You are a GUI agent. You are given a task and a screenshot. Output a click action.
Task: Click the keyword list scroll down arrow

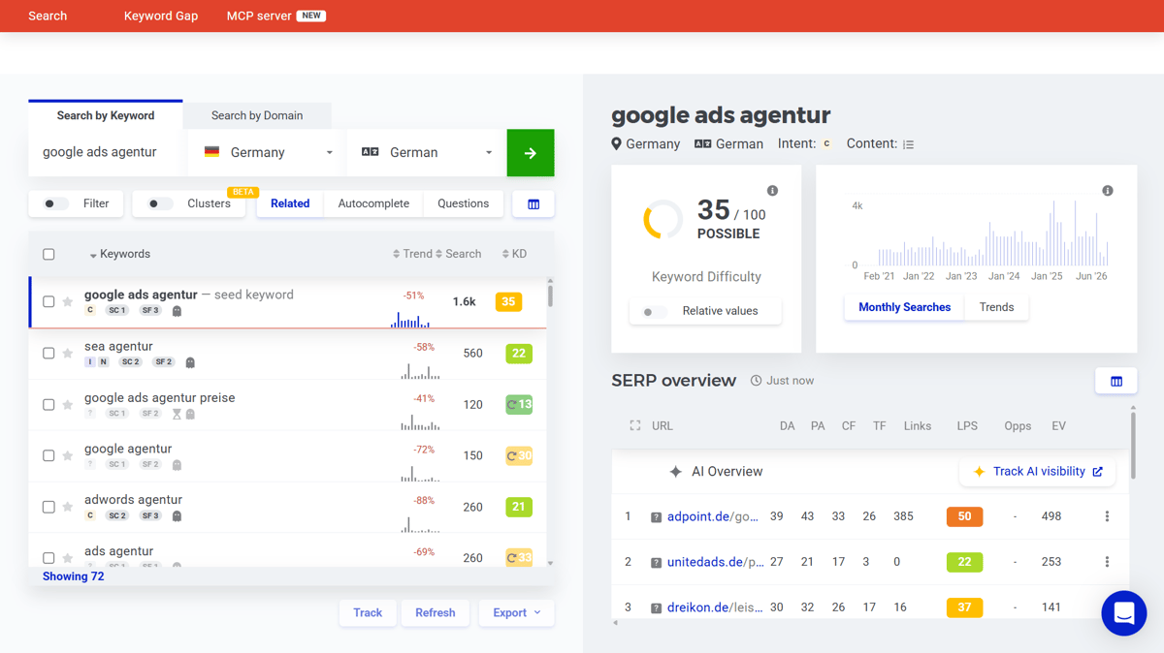(551, 563)
